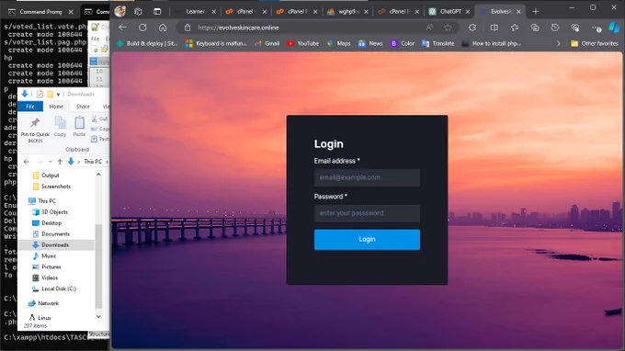The height and width of the screenshot is (351, 625).
Task: Go up one folder in Explorer
Action: click(60, 162)
